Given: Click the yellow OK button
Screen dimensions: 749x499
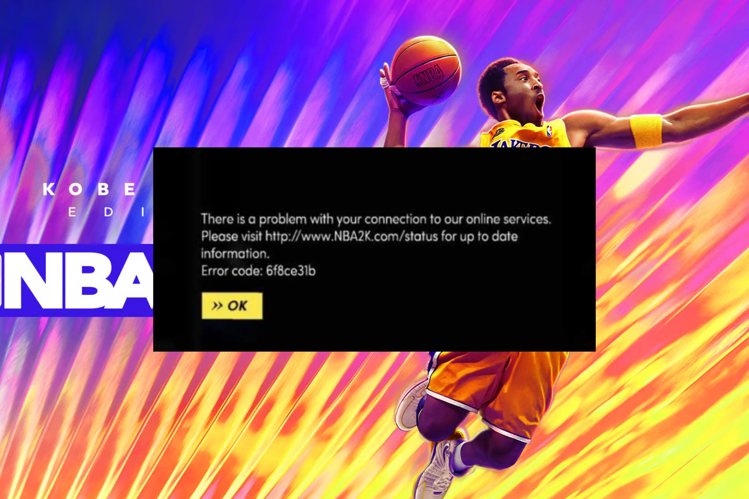Looking at the screenshot, I should coord(232,306).
